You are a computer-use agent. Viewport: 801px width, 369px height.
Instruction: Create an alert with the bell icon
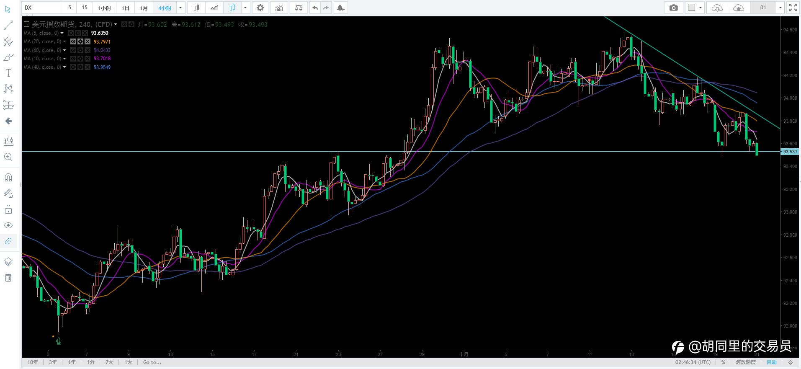coord(340,8)
